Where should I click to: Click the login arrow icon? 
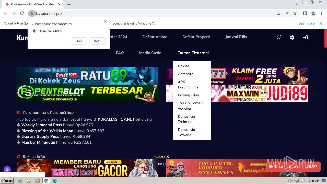click(306, 37)
